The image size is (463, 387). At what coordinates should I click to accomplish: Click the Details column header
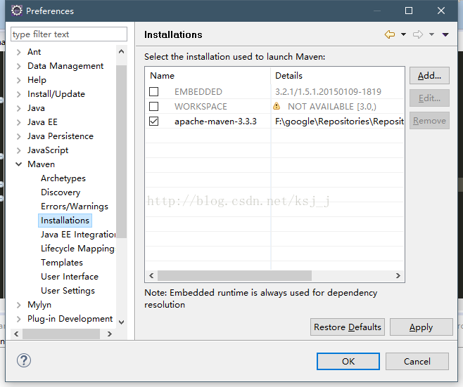click(338, 76)
